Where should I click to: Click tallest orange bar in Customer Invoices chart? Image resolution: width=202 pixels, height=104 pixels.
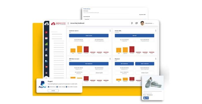[x=79, y=49]
